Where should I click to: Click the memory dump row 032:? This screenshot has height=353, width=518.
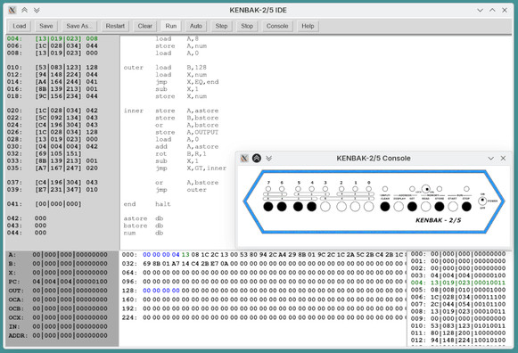(264, 264)
